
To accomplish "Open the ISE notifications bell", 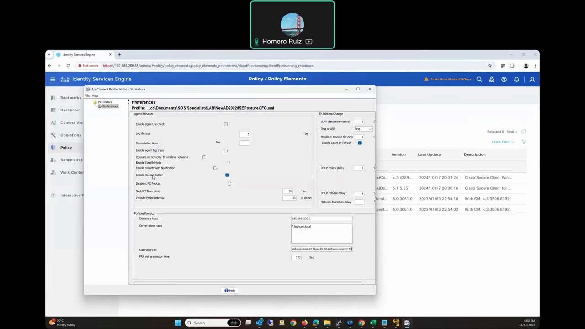I will pyautogui.click(x=516, y=79).
